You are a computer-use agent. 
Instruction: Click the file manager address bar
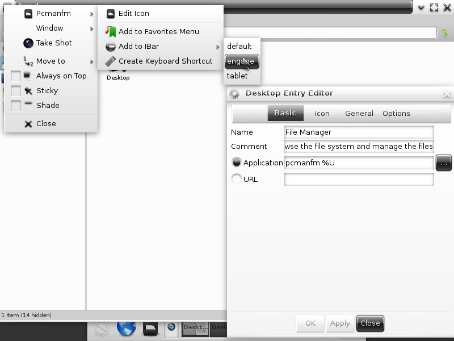point(330,32)
